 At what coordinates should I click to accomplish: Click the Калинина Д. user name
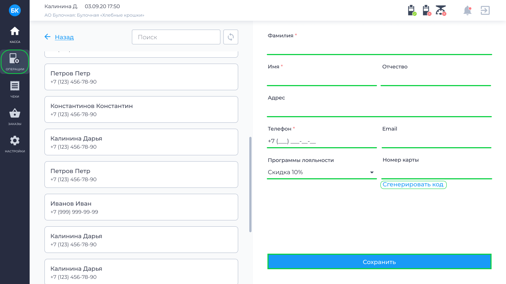(61, 6)
